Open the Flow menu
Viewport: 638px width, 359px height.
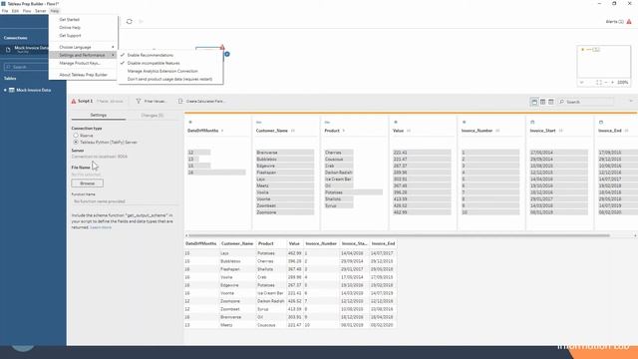27,11
